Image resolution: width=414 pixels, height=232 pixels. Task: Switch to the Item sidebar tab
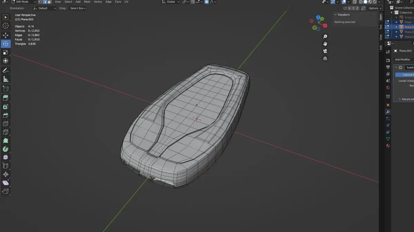pos(381,16)
